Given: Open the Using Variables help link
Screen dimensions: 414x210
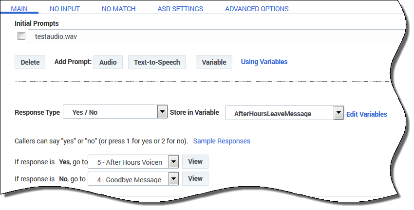Looking at the screenshot, I should pos(264,62).
